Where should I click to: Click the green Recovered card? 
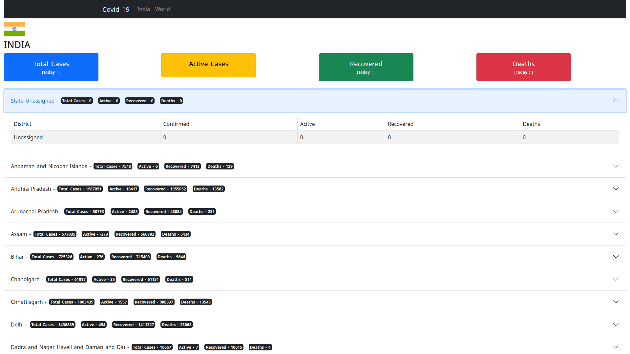366,67
